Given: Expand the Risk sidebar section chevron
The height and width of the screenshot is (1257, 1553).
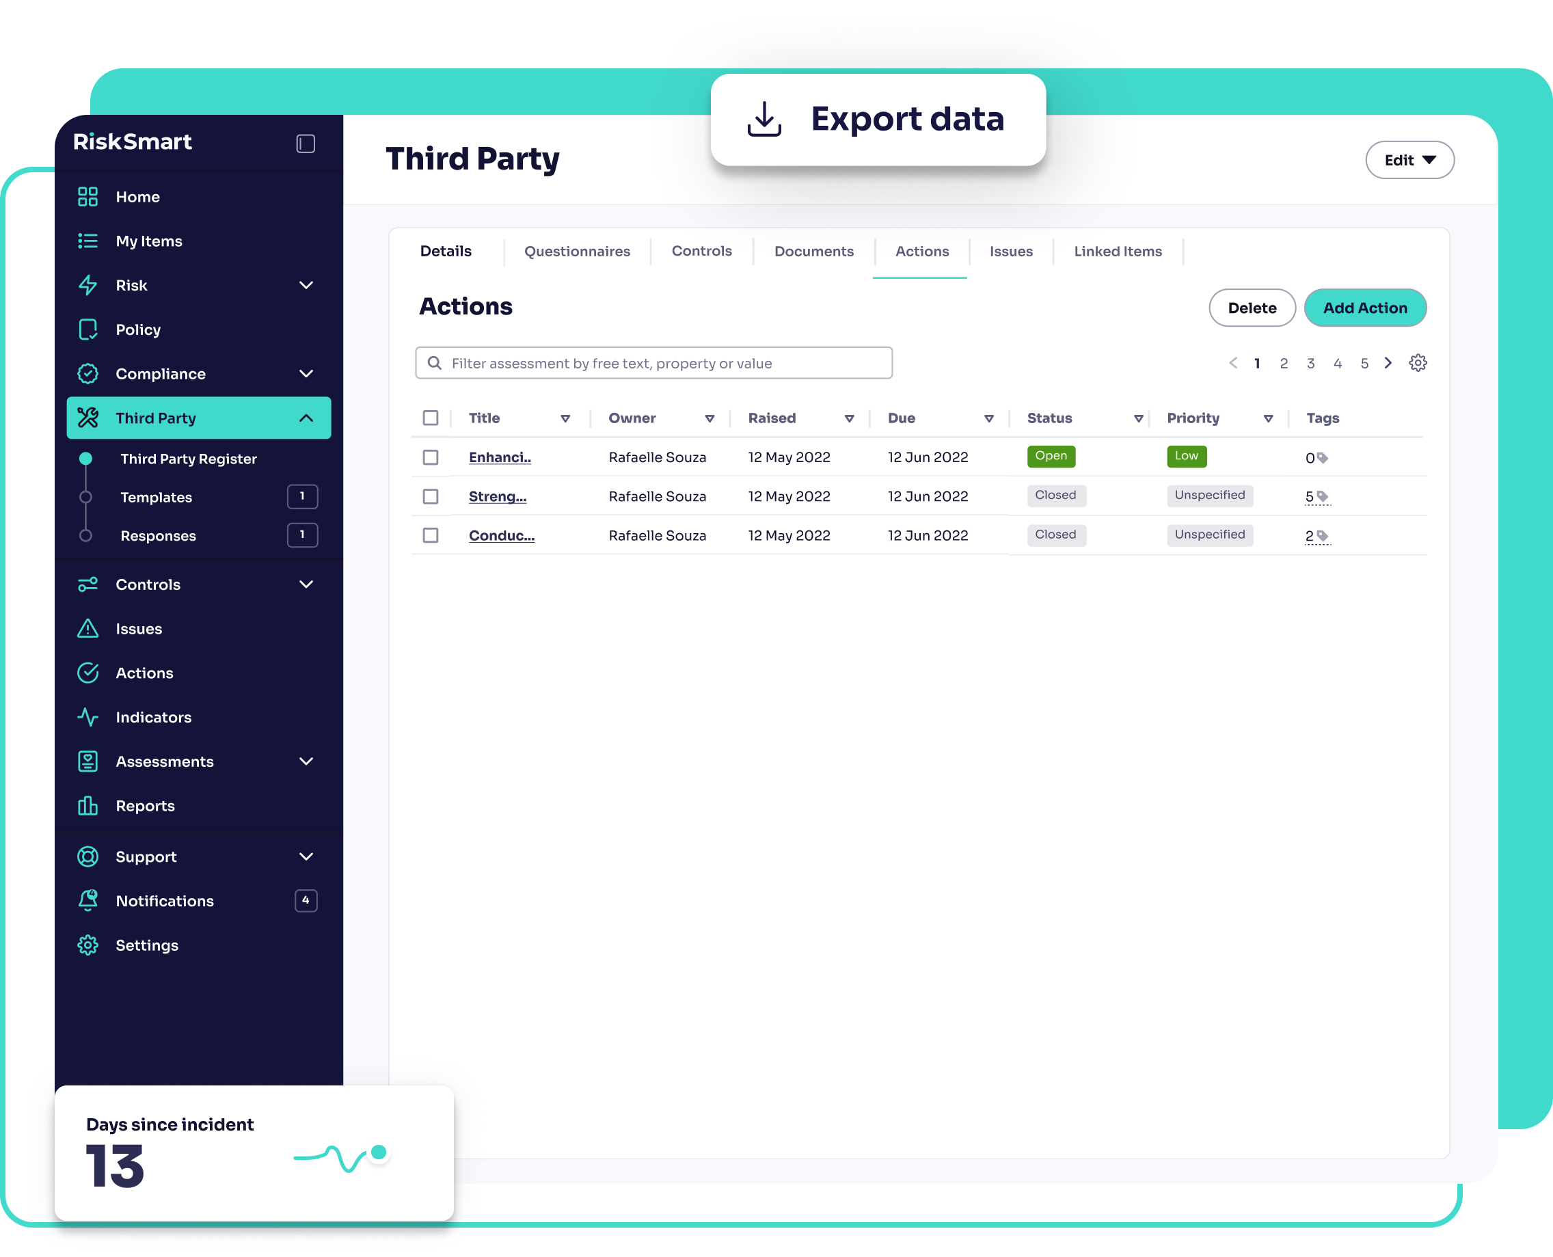Looking at the screenshot, I should 306,284.
